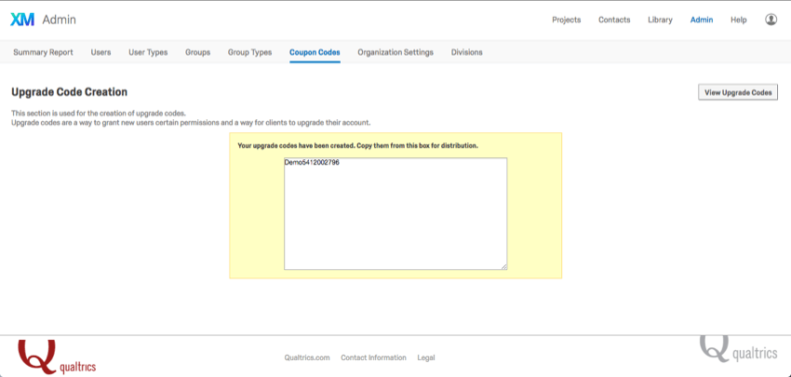This screenshot has height=377, width=791.
Task: Open the Groups tab
Action: point(197,52)
